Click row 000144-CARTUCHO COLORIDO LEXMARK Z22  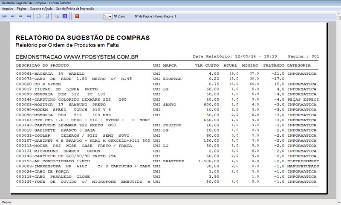coord(167,100)
